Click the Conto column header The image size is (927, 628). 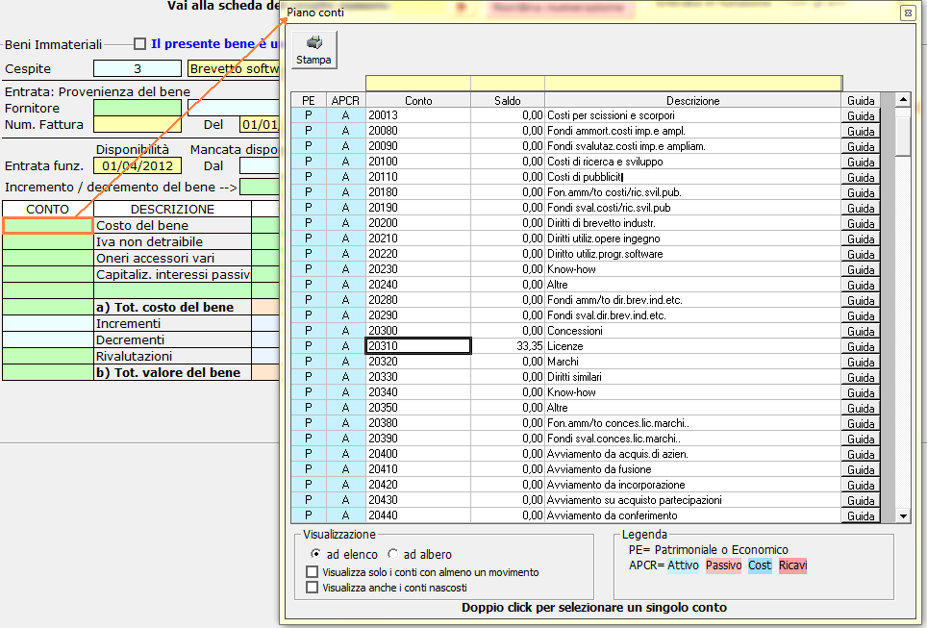coord(418,100)
